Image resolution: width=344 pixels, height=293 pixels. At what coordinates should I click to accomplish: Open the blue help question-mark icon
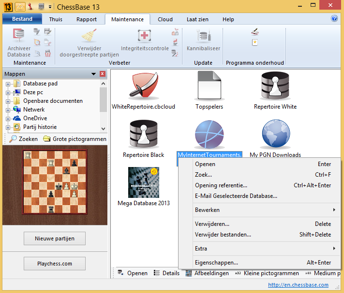click(334, 18)
